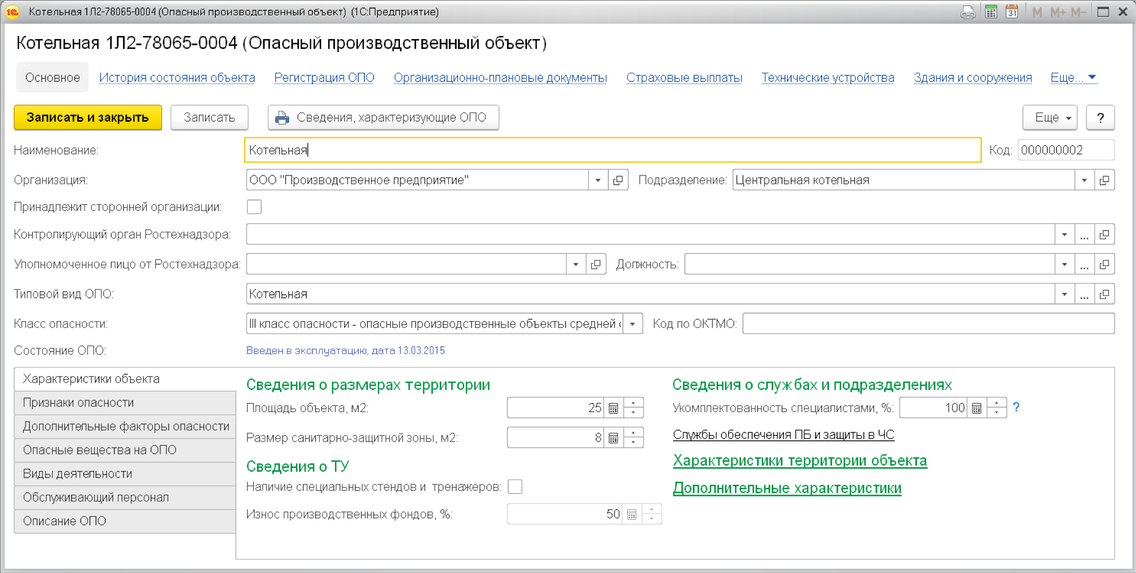Screen dimensions: 1136x573
Task: Click the Код по ОКТМО input field
Action: 928,324
